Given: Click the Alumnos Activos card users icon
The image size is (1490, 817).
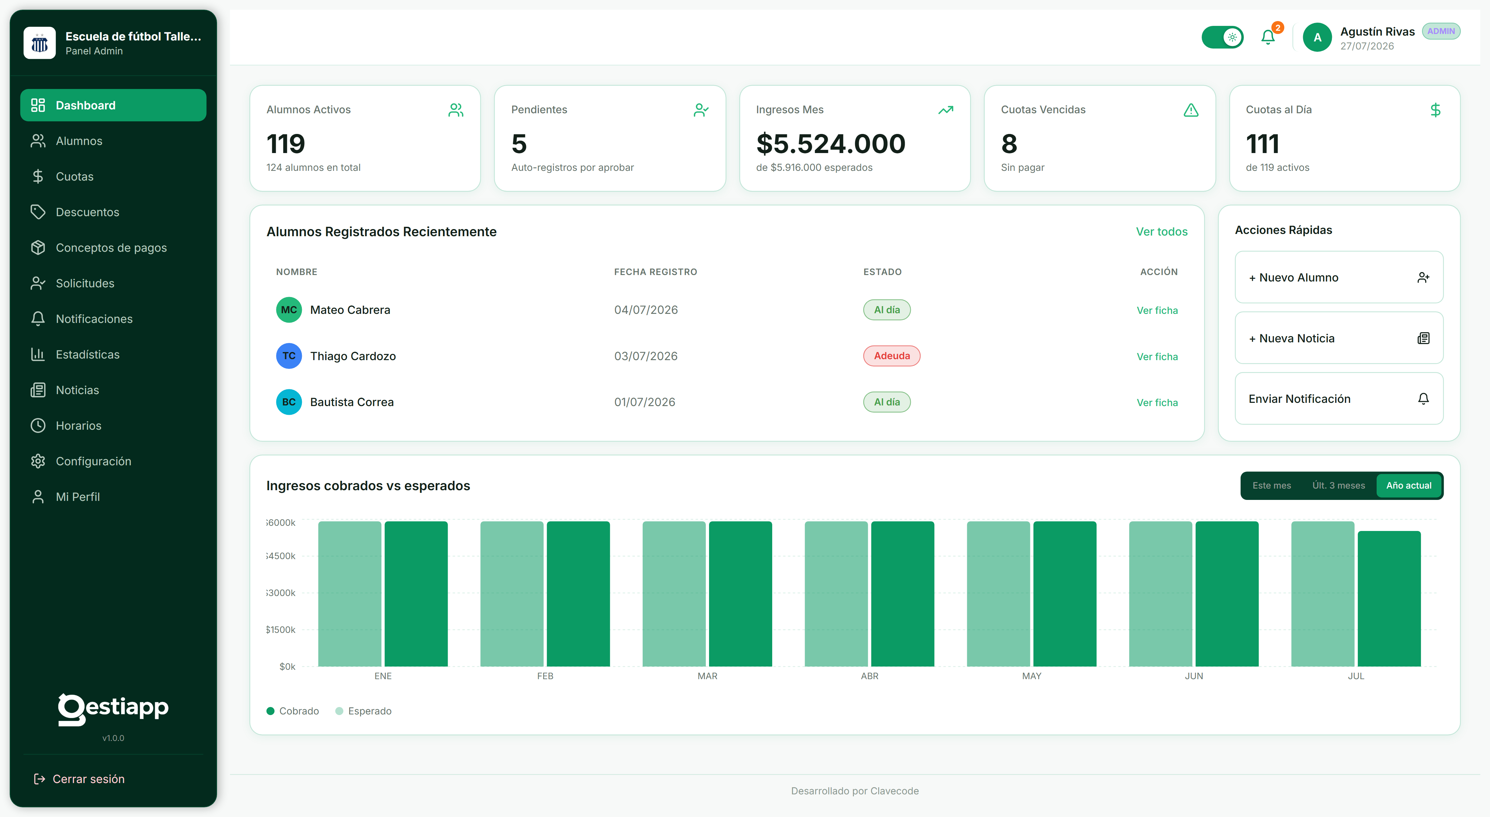Looking at the screenshot, I should tap(456, 110).
